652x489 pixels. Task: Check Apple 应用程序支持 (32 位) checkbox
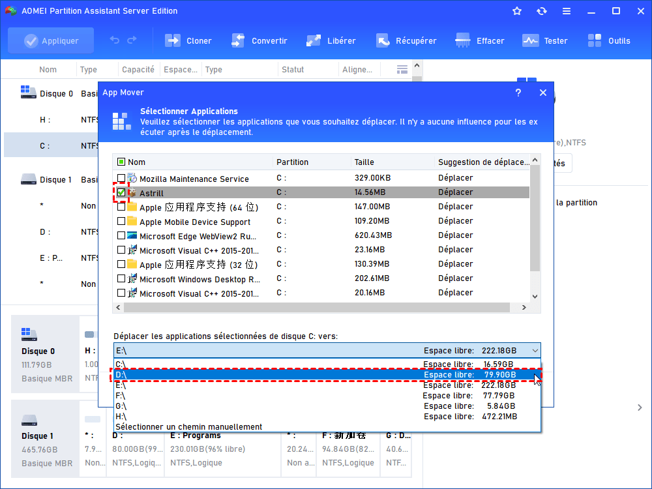[x=121, y=264]
